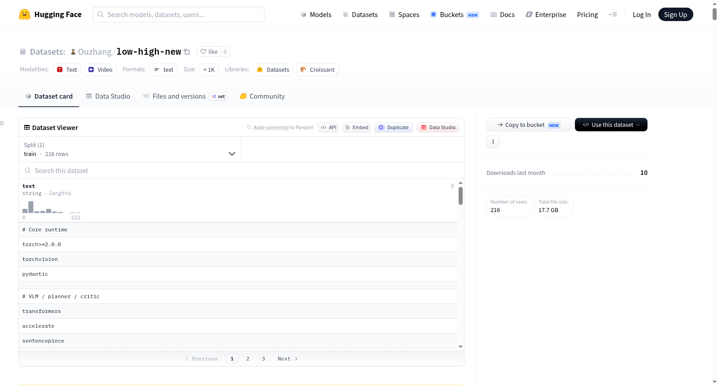718x386 pixels.
Task: Select the 'sentencepiece' row
Action: pos(238,341)
